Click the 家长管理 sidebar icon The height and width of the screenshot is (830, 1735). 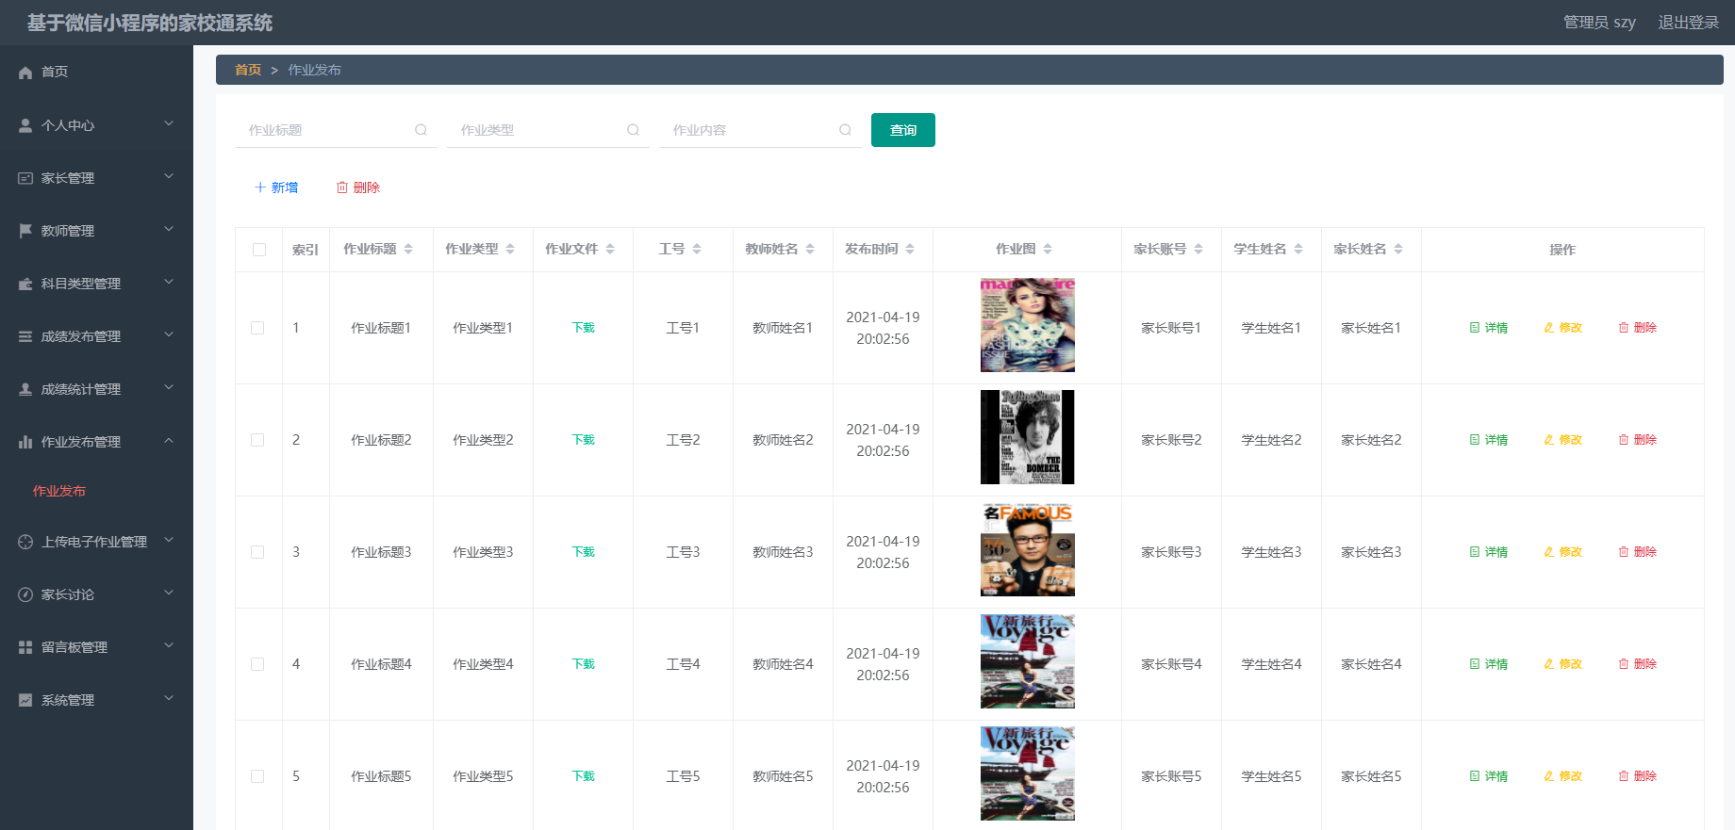(25, 178)
